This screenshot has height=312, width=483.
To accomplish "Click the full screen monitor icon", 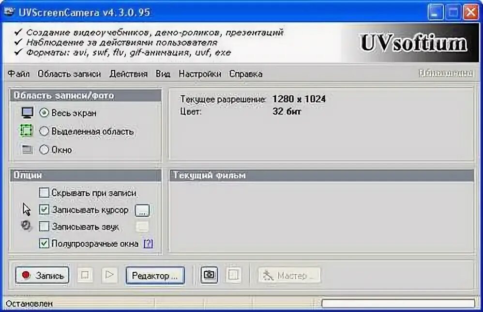I will 27,113.
